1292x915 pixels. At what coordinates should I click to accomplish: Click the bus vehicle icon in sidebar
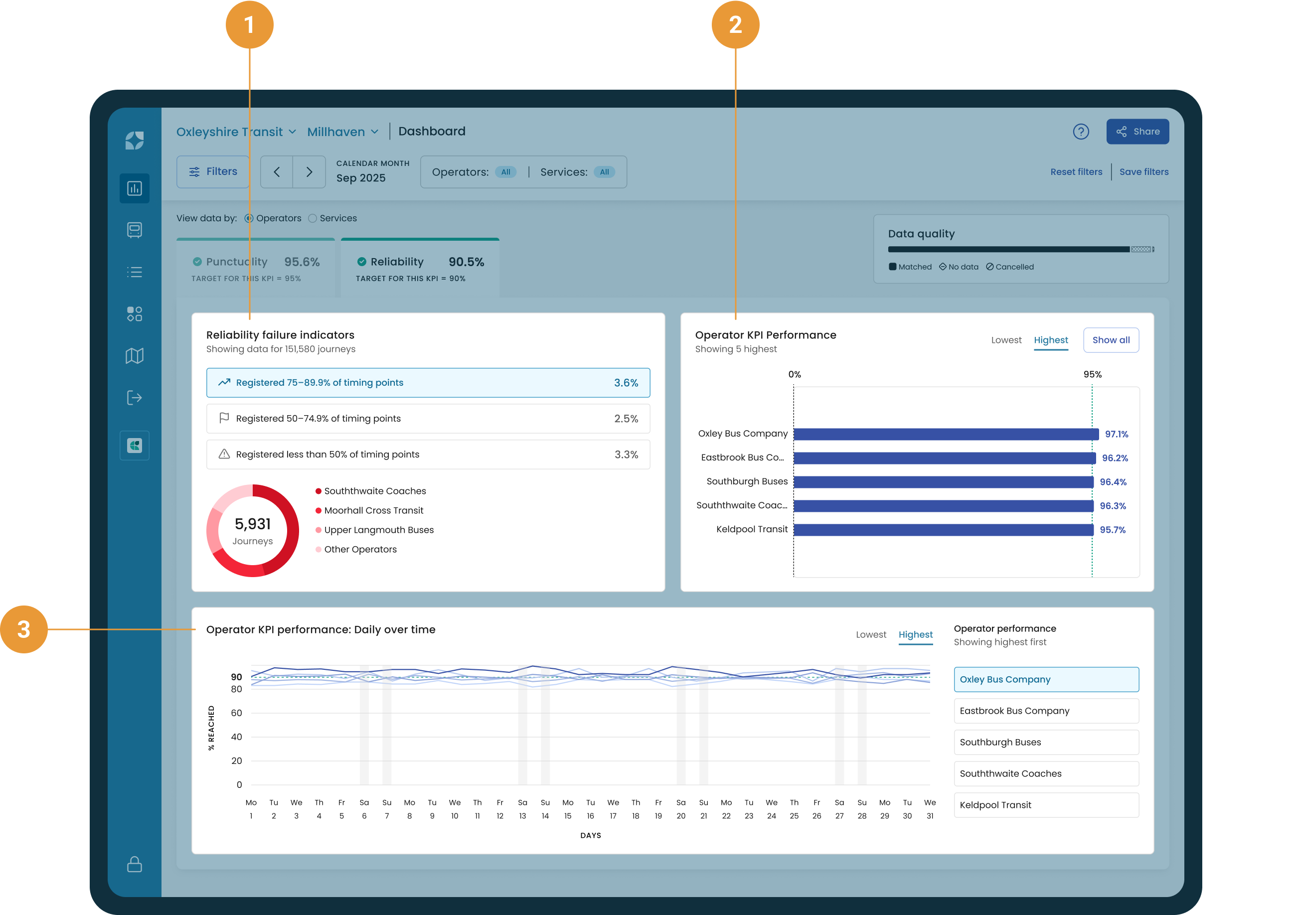pos(134,230)
